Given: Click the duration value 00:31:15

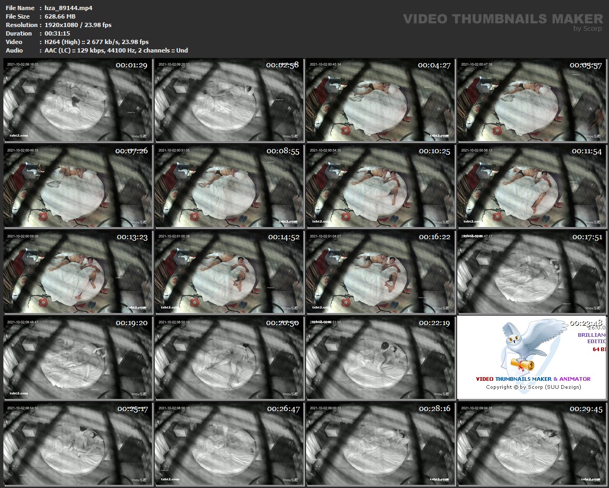Looking at the screenshot, I should [x=57, y=33].
